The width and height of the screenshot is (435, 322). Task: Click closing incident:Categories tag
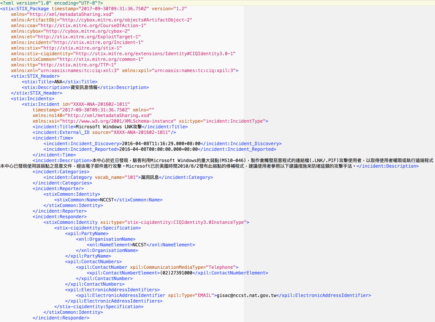(62, 183)
